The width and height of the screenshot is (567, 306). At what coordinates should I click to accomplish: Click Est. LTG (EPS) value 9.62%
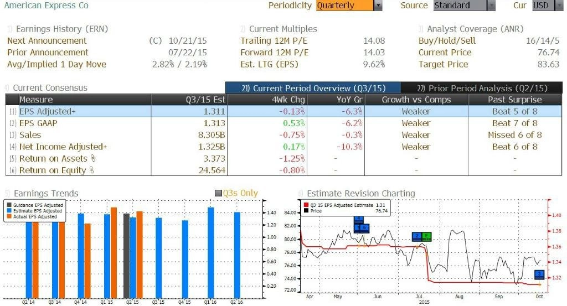374,64
